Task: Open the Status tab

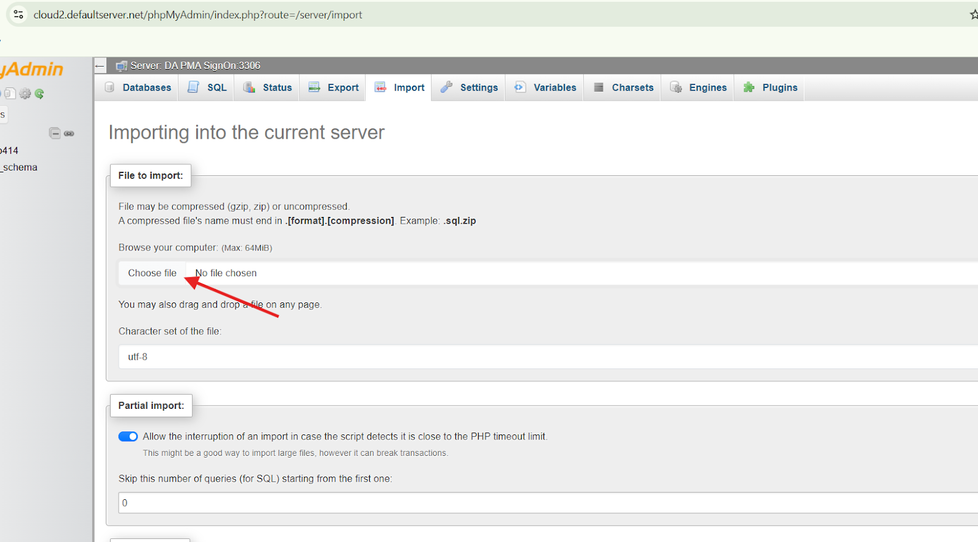Action: (267, 87)
